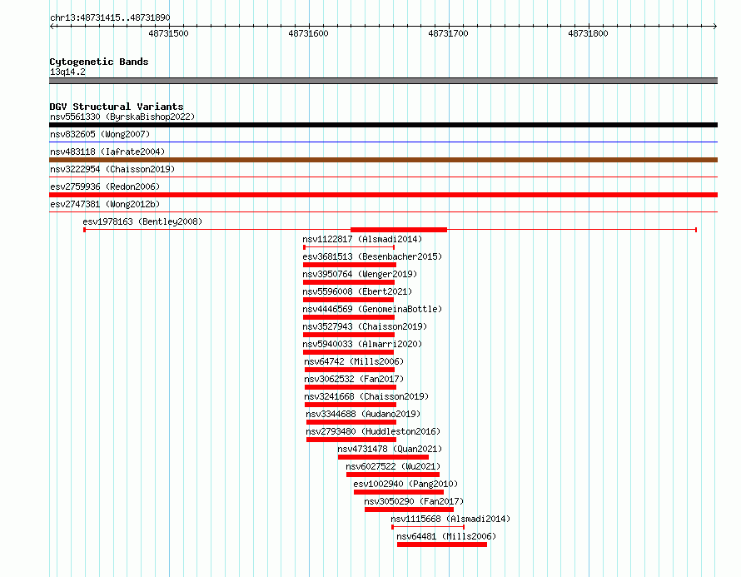Click the Cytogenetic Bands track title

point(99,62)
